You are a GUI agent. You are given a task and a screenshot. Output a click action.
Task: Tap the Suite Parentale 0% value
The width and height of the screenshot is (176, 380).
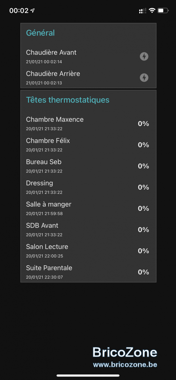(x=144, y=272)
